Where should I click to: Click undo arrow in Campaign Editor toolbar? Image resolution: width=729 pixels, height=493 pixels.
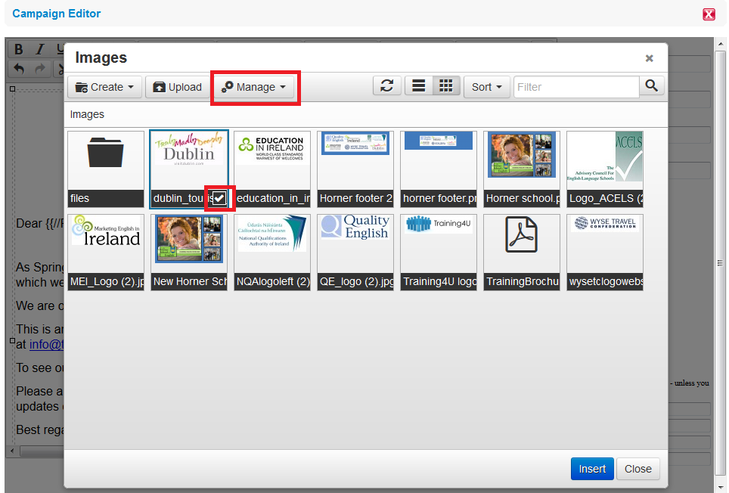[x=19, y=69]
